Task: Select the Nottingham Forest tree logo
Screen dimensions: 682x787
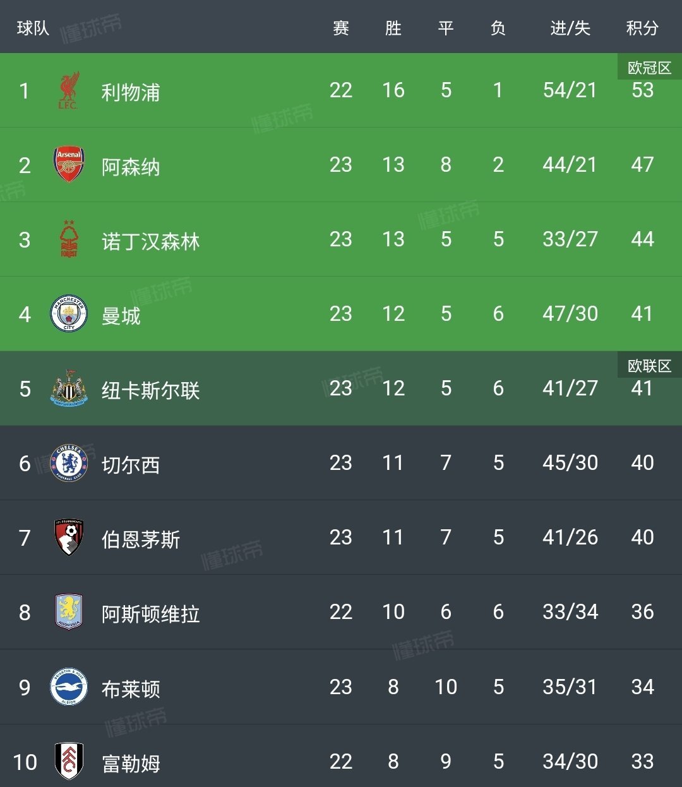Action: [69, 239]
